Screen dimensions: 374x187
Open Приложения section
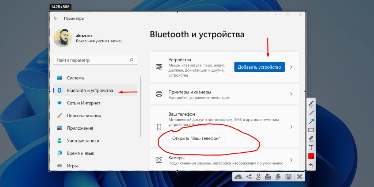(x=95, y=128)
